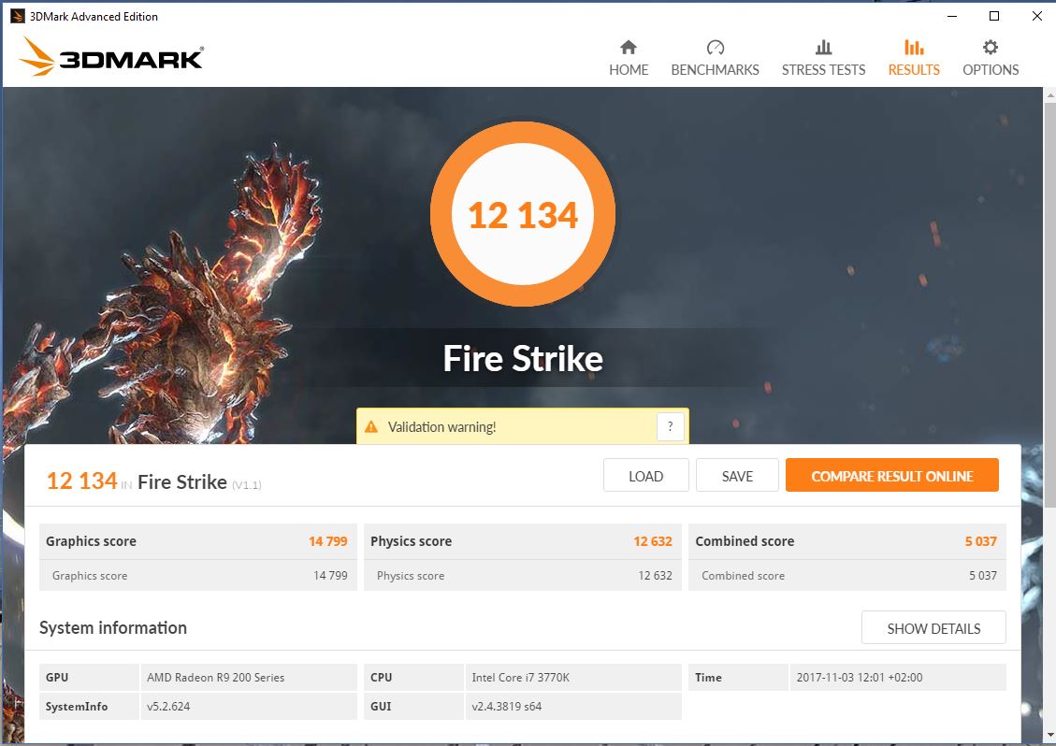Click the 3DMark logo
Viewport: 1056px width, 746px height.
pyautogui.click(x=111, y=56)
